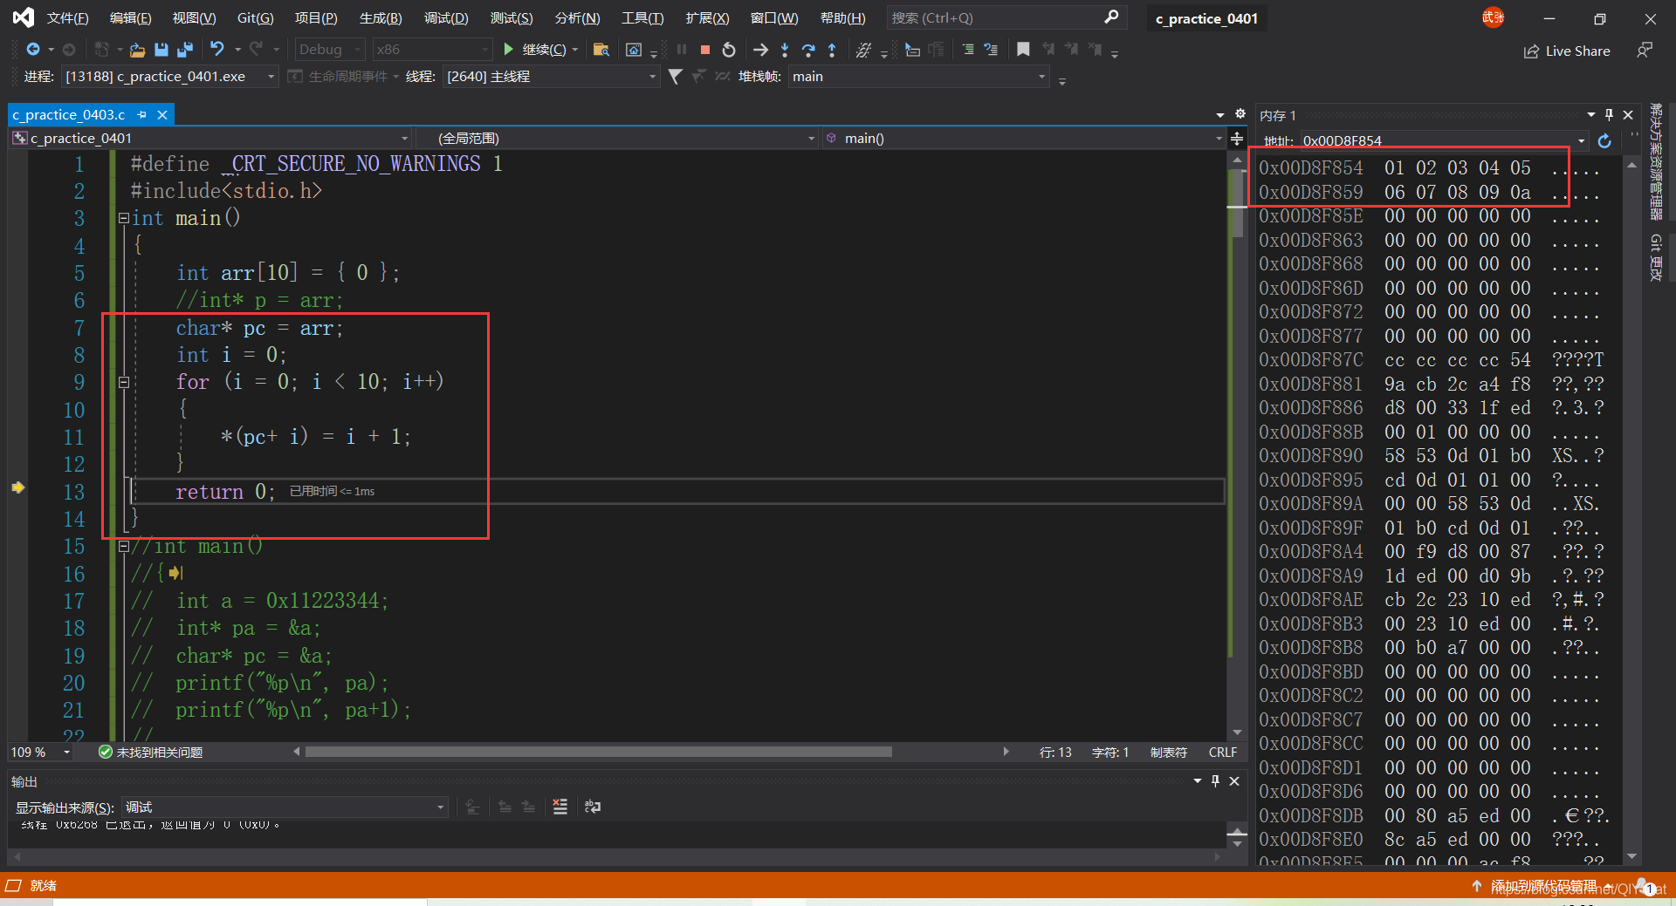Click the line 13 (行: 13) indicator
The height and width of the screenshot is (906, 1676).
[x=1055, y=752]
